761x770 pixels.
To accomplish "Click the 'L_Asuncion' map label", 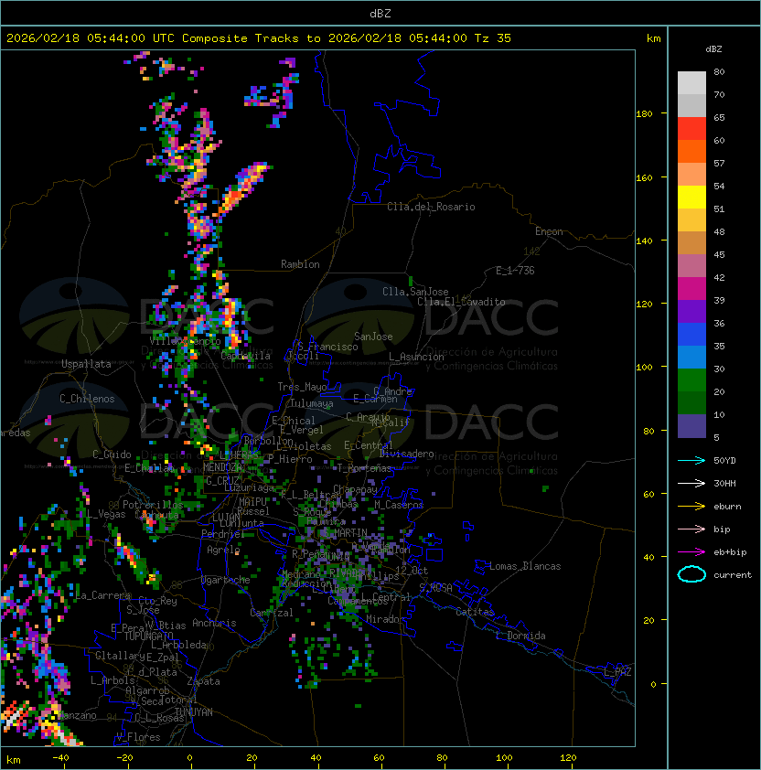I will (x=416, y=357).
